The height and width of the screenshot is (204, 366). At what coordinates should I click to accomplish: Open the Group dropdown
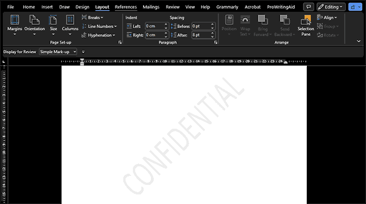[x=328, y=26]
